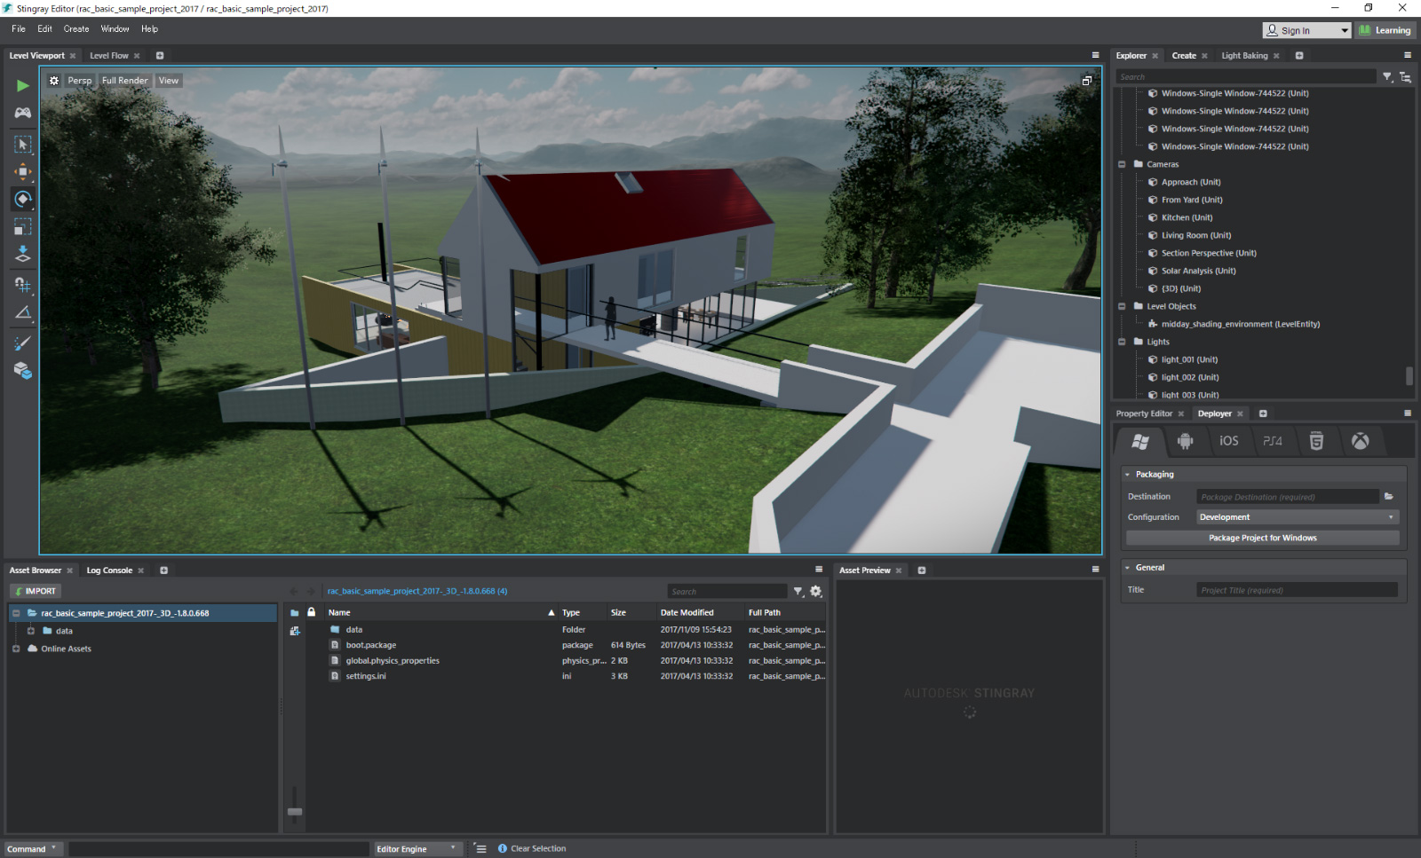Screen dimensions: 1421x858
Task: Select the Android platform icon in Deployer
Action: [x=1185, y=441]
